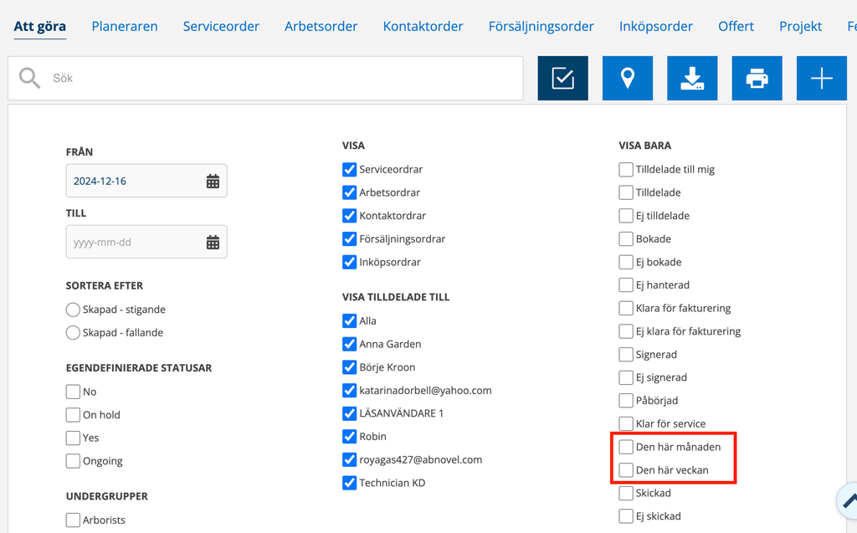Open the Inköpsorder tab
857x533 pixels.
pos(656,26)
